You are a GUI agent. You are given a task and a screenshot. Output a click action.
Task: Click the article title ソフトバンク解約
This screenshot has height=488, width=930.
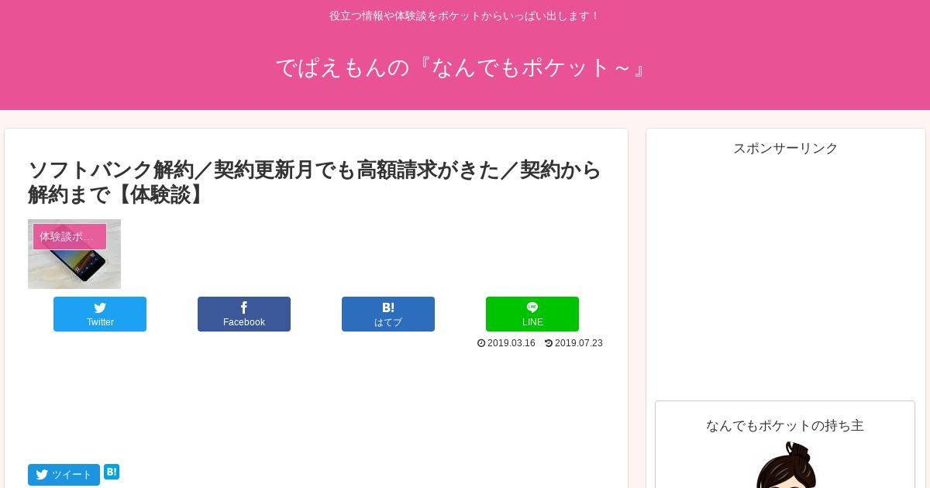(315, 181)
